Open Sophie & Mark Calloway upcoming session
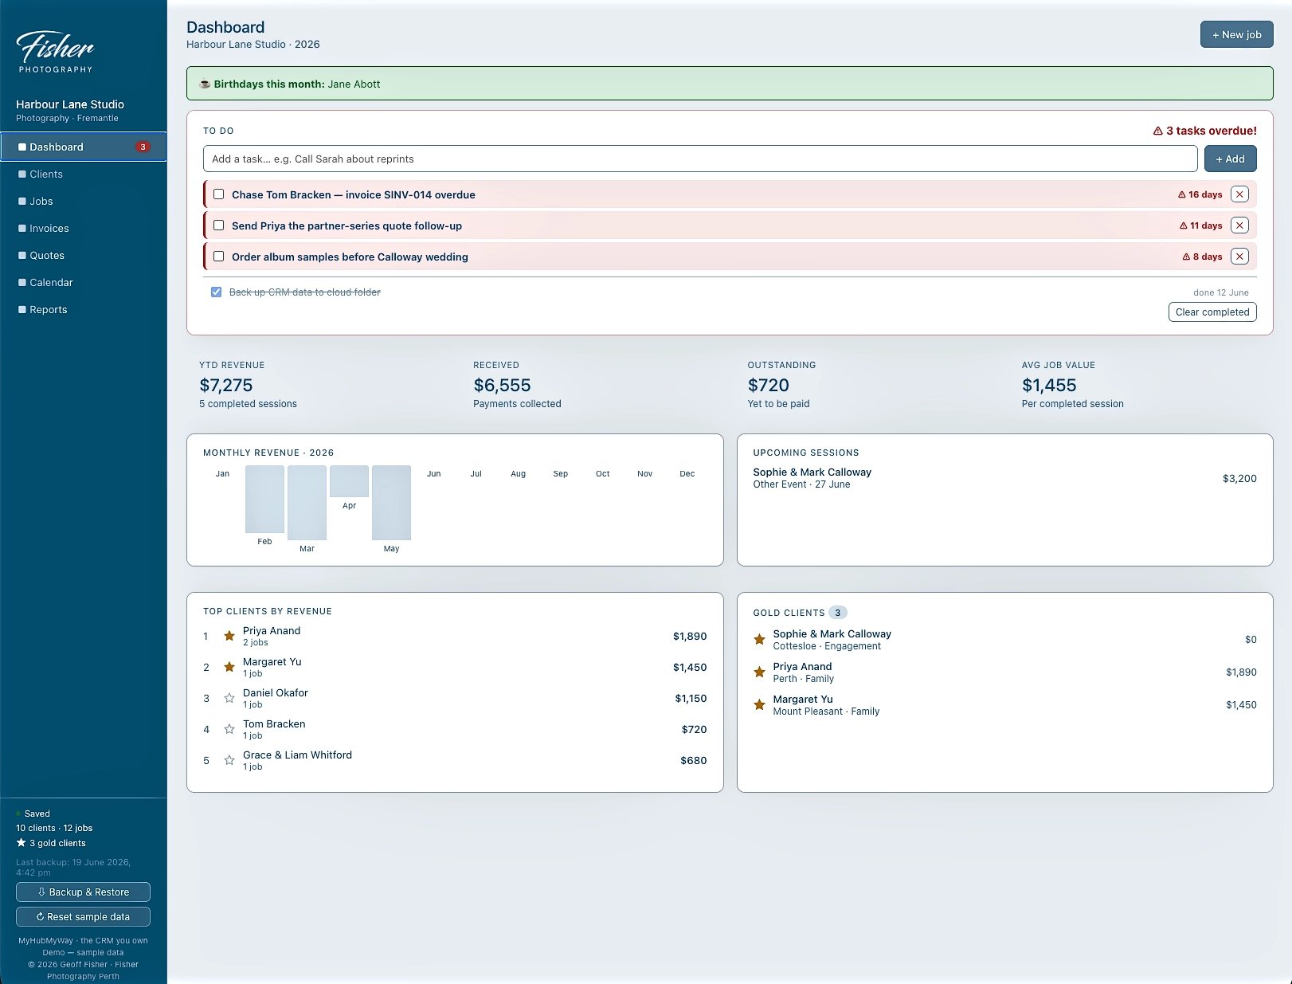Image resolution: width=1292 pixels, height=984 pixels. pyautogui.click(x=1004, y=478)
